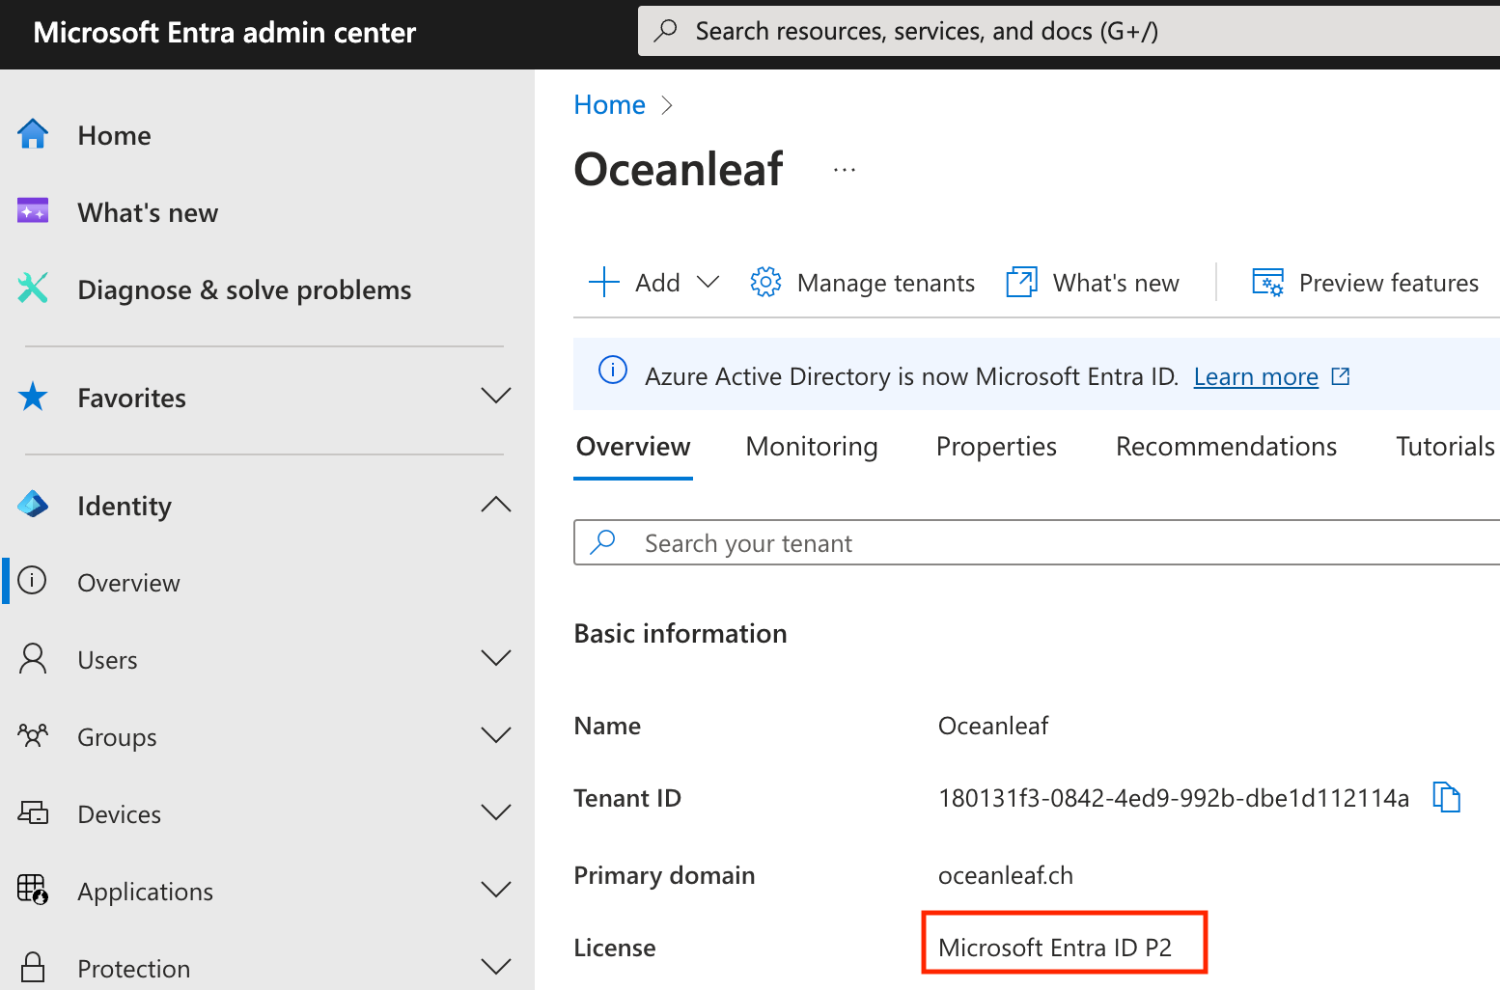Click the Home breadcrumb link

(609, 104)
